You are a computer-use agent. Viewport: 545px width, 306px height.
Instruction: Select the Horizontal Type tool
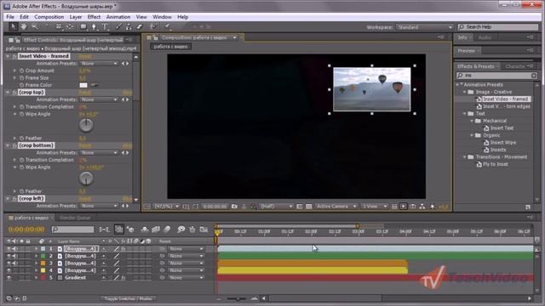tap(105, 26)
